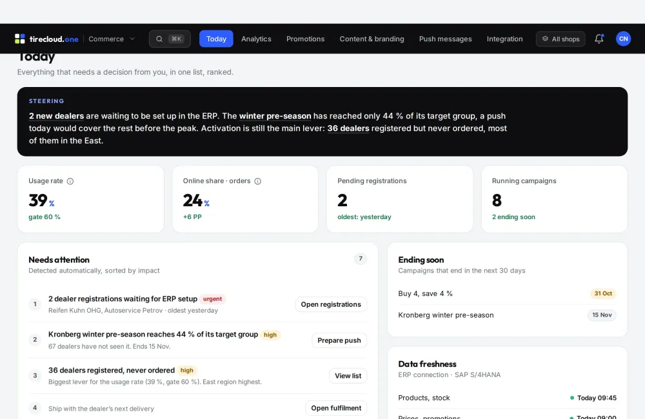Viewport: 645px width, 419px height.
Task: Open the Push messages tab
Action: click(445, 39)
